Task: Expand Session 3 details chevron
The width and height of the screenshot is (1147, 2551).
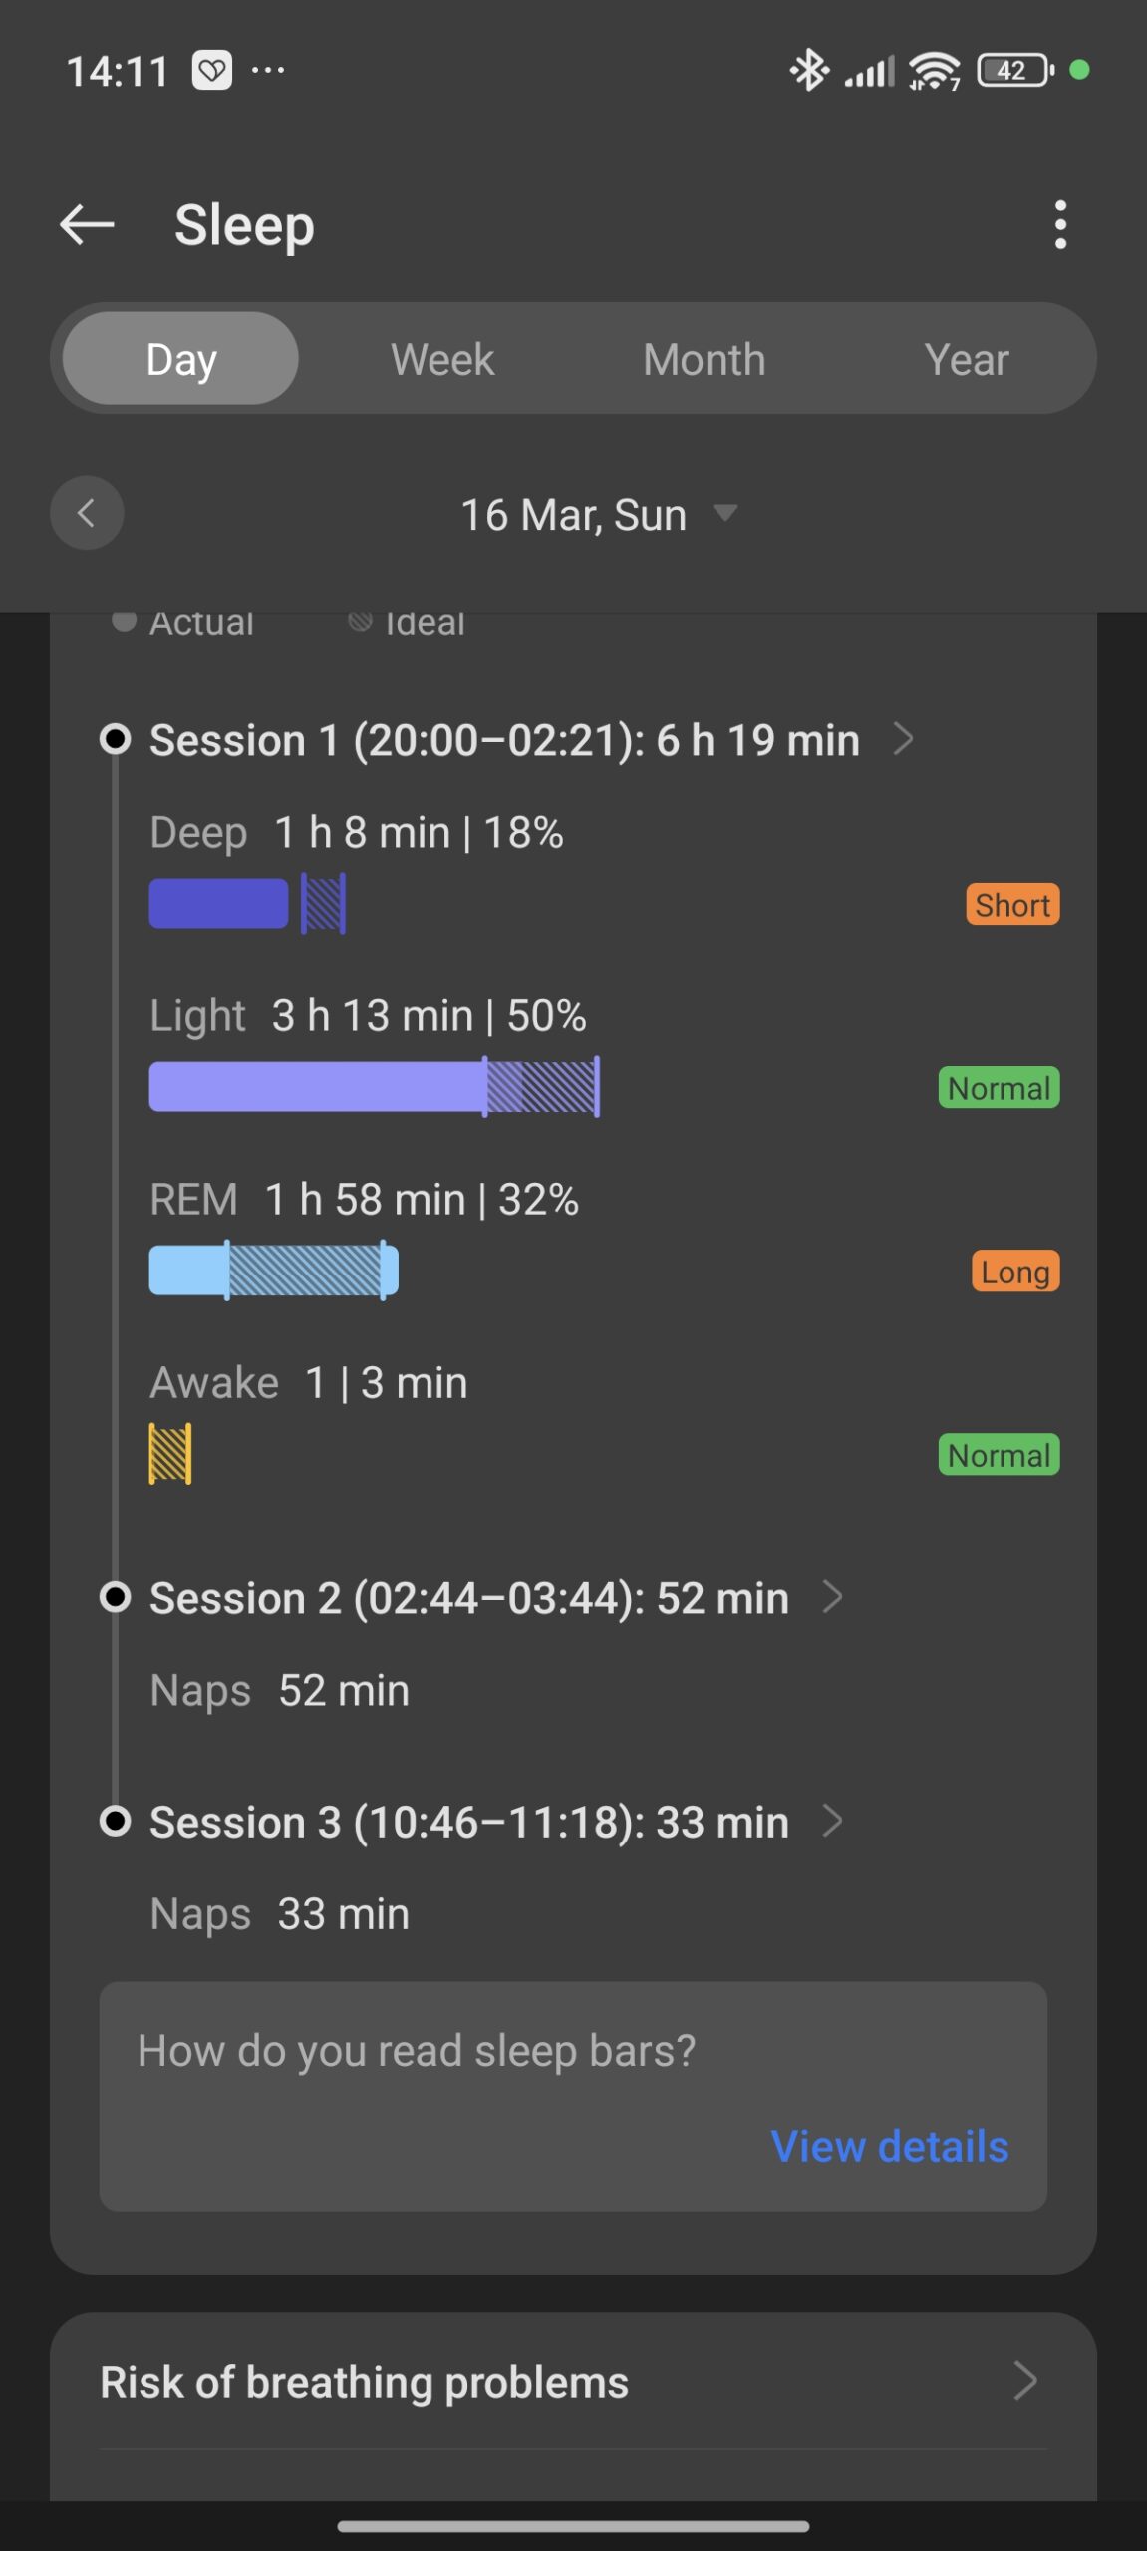Action: (x=833, y=1821)
